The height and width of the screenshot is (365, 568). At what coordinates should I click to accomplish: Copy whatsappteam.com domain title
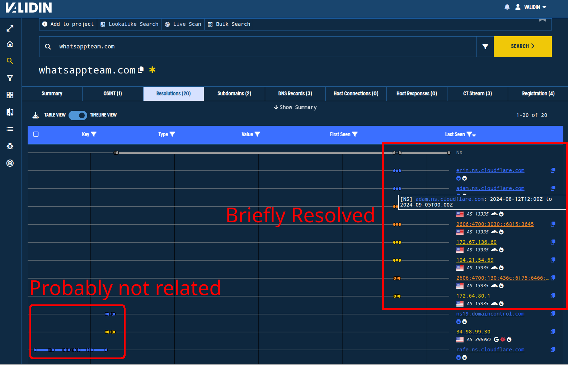coord(141,70)
